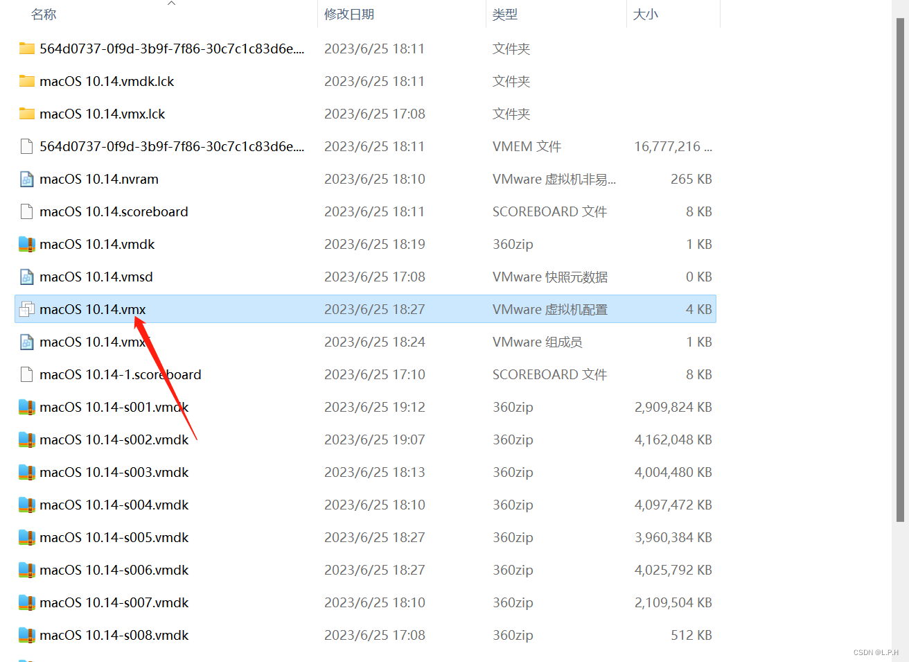
Task: Sort by the 名称 column header
Action: [44, 15]
